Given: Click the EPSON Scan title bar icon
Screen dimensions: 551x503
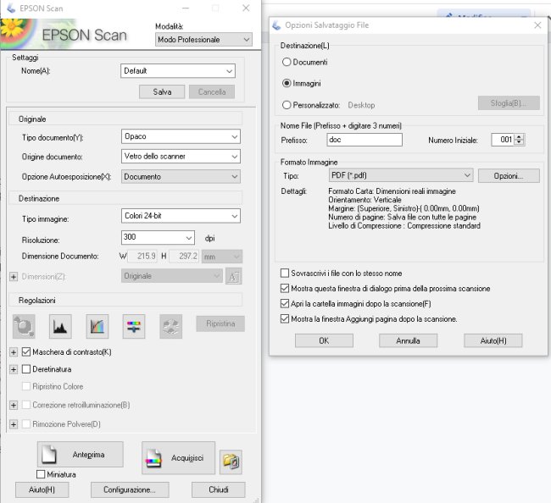Looking at the screenshot, I should (11, 8).
